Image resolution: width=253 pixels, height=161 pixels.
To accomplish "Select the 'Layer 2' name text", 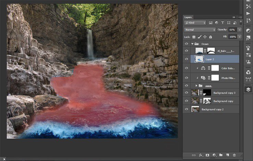I will click(210, 59).
